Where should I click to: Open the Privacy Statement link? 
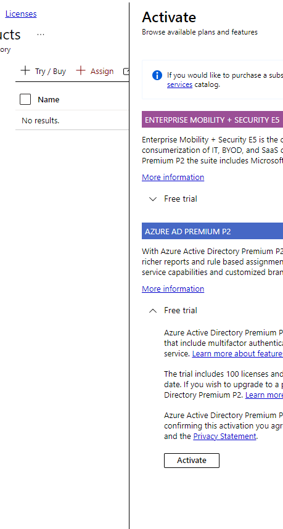tap(224, 437)
